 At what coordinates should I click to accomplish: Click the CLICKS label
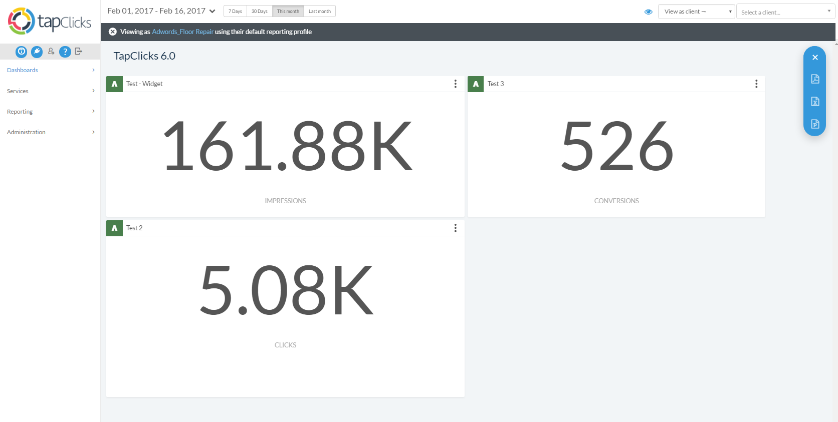tap(285, 345)
